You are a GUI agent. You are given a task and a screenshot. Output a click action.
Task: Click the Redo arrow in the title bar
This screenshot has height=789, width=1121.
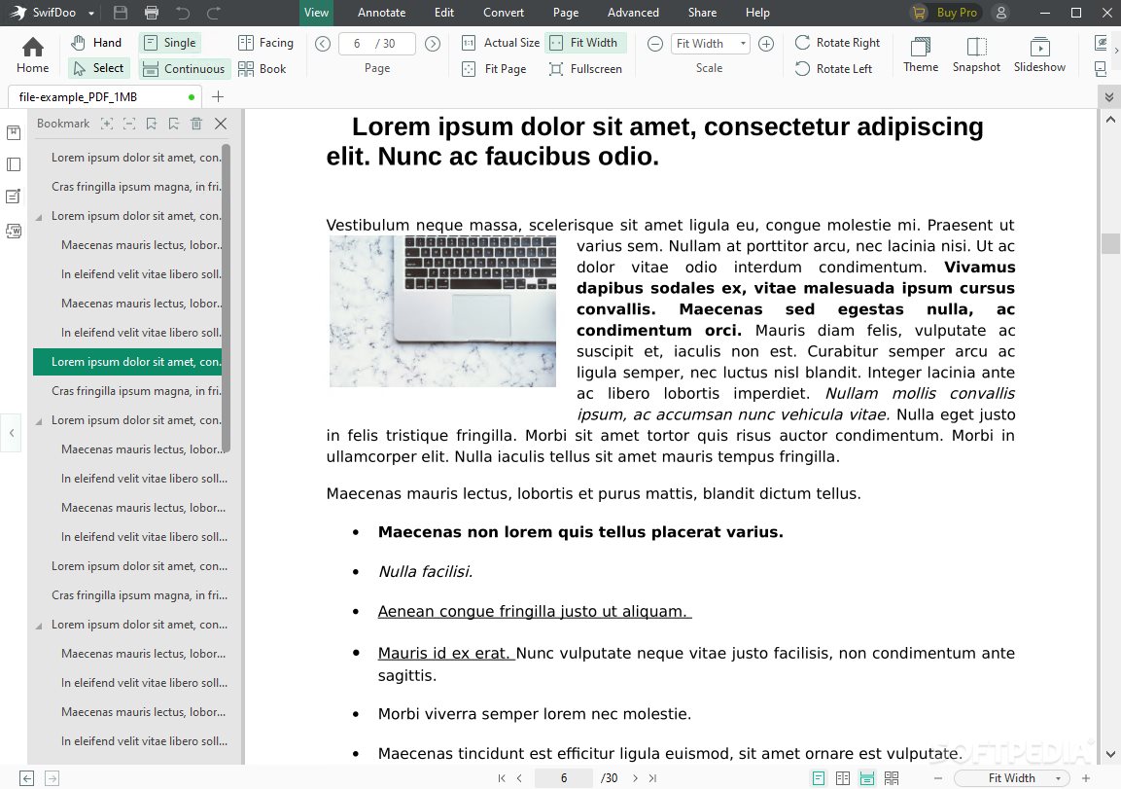pyautogui.click(x=213, y=13)
